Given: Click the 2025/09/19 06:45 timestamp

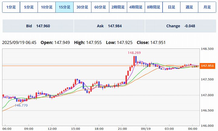Looking at the screenshot, I should pyautogui.click(x=19, y=42).
